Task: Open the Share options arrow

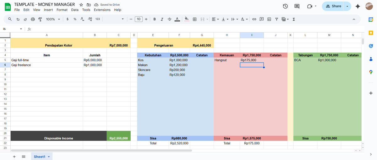Action: coord(347,6)
